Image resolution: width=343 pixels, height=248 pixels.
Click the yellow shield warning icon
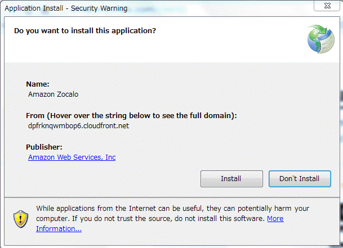21,219
